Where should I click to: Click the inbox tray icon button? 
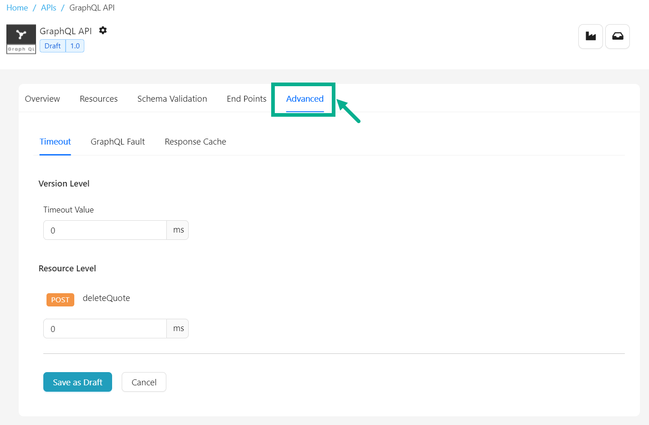(x=618, y=36)
